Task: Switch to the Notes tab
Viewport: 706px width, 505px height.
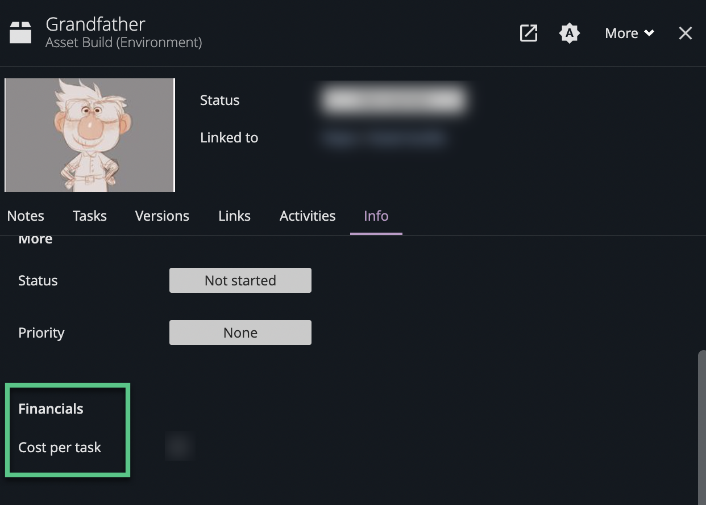Action: click(x=26, y=216)
